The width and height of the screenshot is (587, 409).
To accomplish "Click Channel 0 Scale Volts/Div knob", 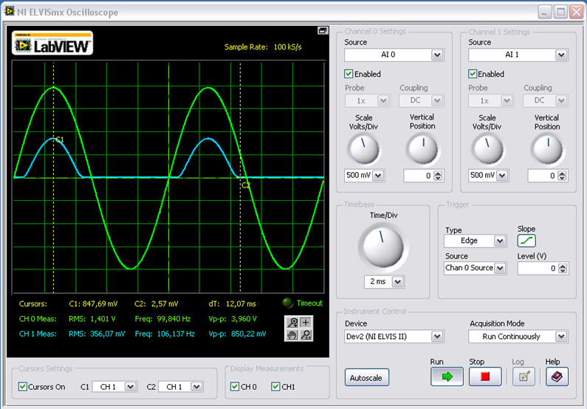I will coord(363,149).
